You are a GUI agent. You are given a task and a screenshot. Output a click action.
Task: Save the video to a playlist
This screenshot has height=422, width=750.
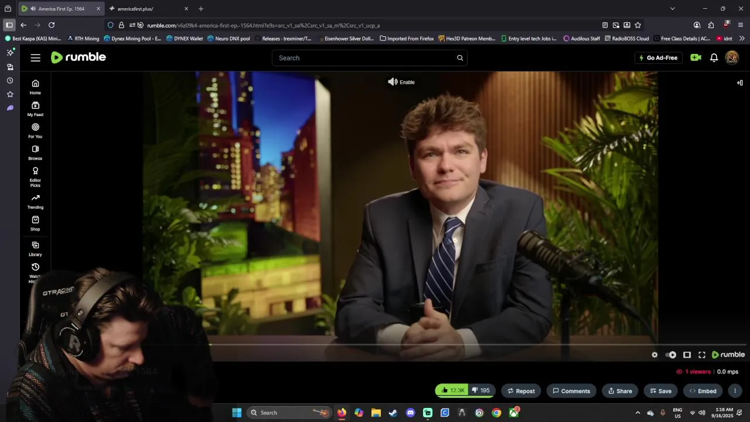click(660, 391)
